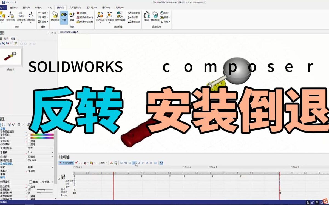The image size is (329, 205).
Task: Select the 旋转 rotate tool
Action: coord(72,16)
